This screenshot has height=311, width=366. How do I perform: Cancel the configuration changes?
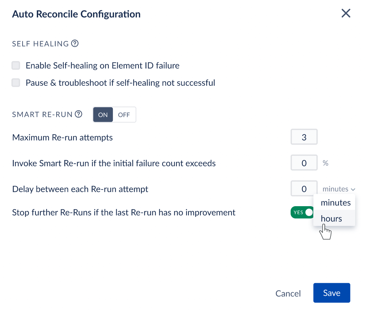point(288,294)
